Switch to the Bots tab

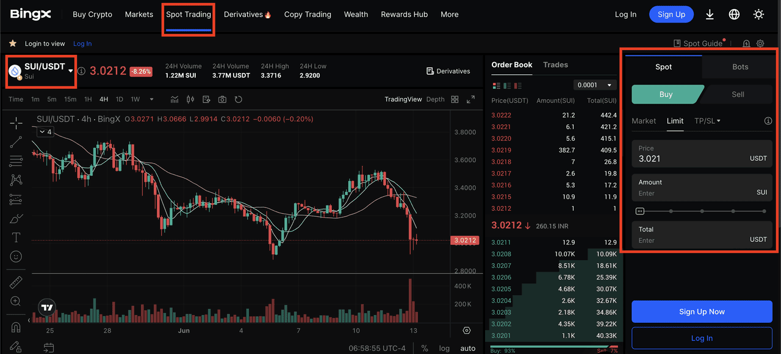pyautogui.click(x=740, y=66)
